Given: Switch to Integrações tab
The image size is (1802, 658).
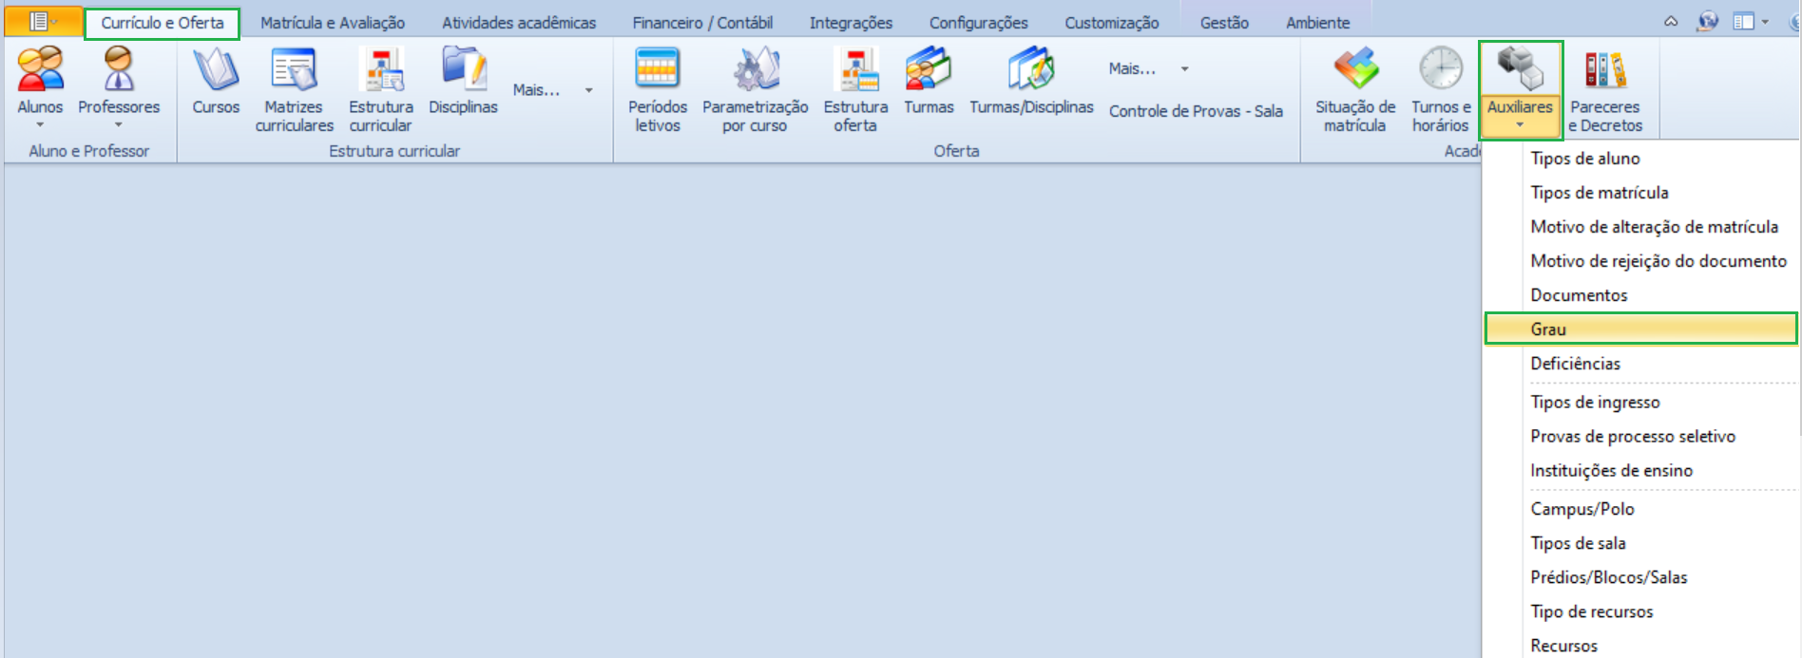Looking at the screenshot, I should tap(851, 23).
